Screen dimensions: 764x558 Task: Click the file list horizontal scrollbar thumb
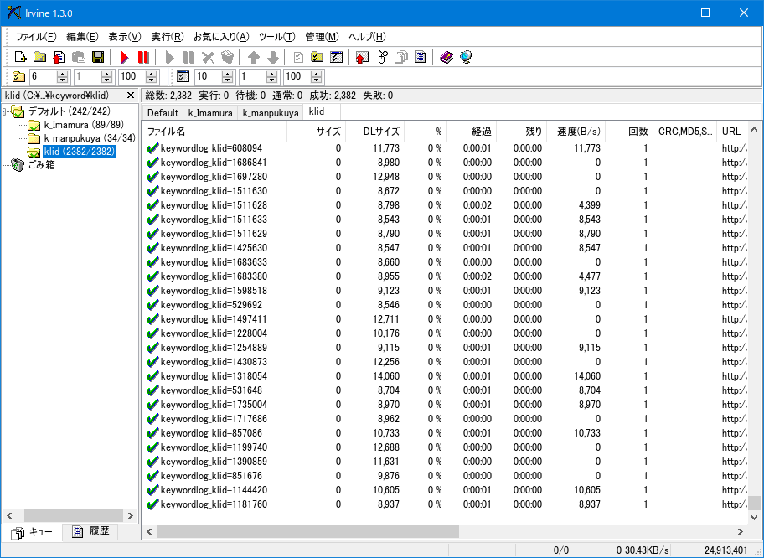[307, 532]
